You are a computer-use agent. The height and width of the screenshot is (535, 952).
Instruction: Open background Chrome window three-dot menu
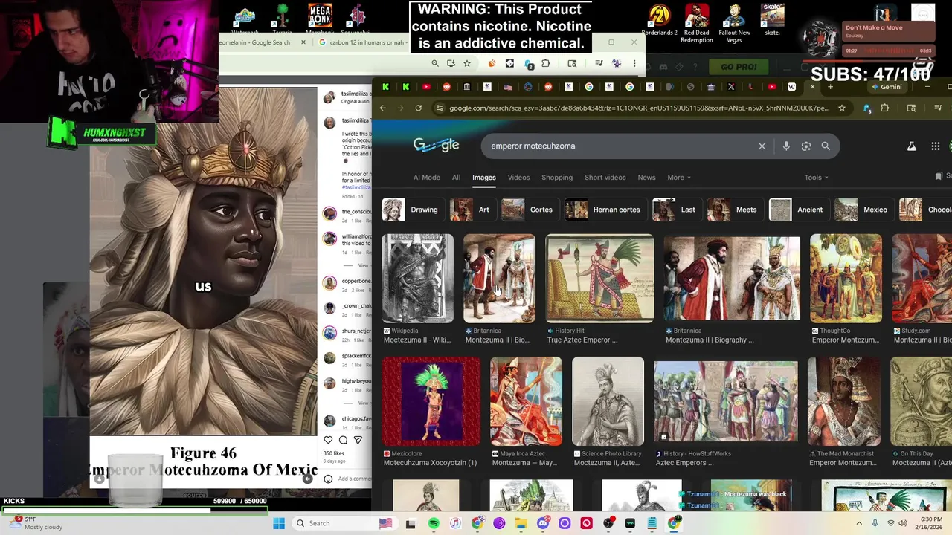pos(634,64)
